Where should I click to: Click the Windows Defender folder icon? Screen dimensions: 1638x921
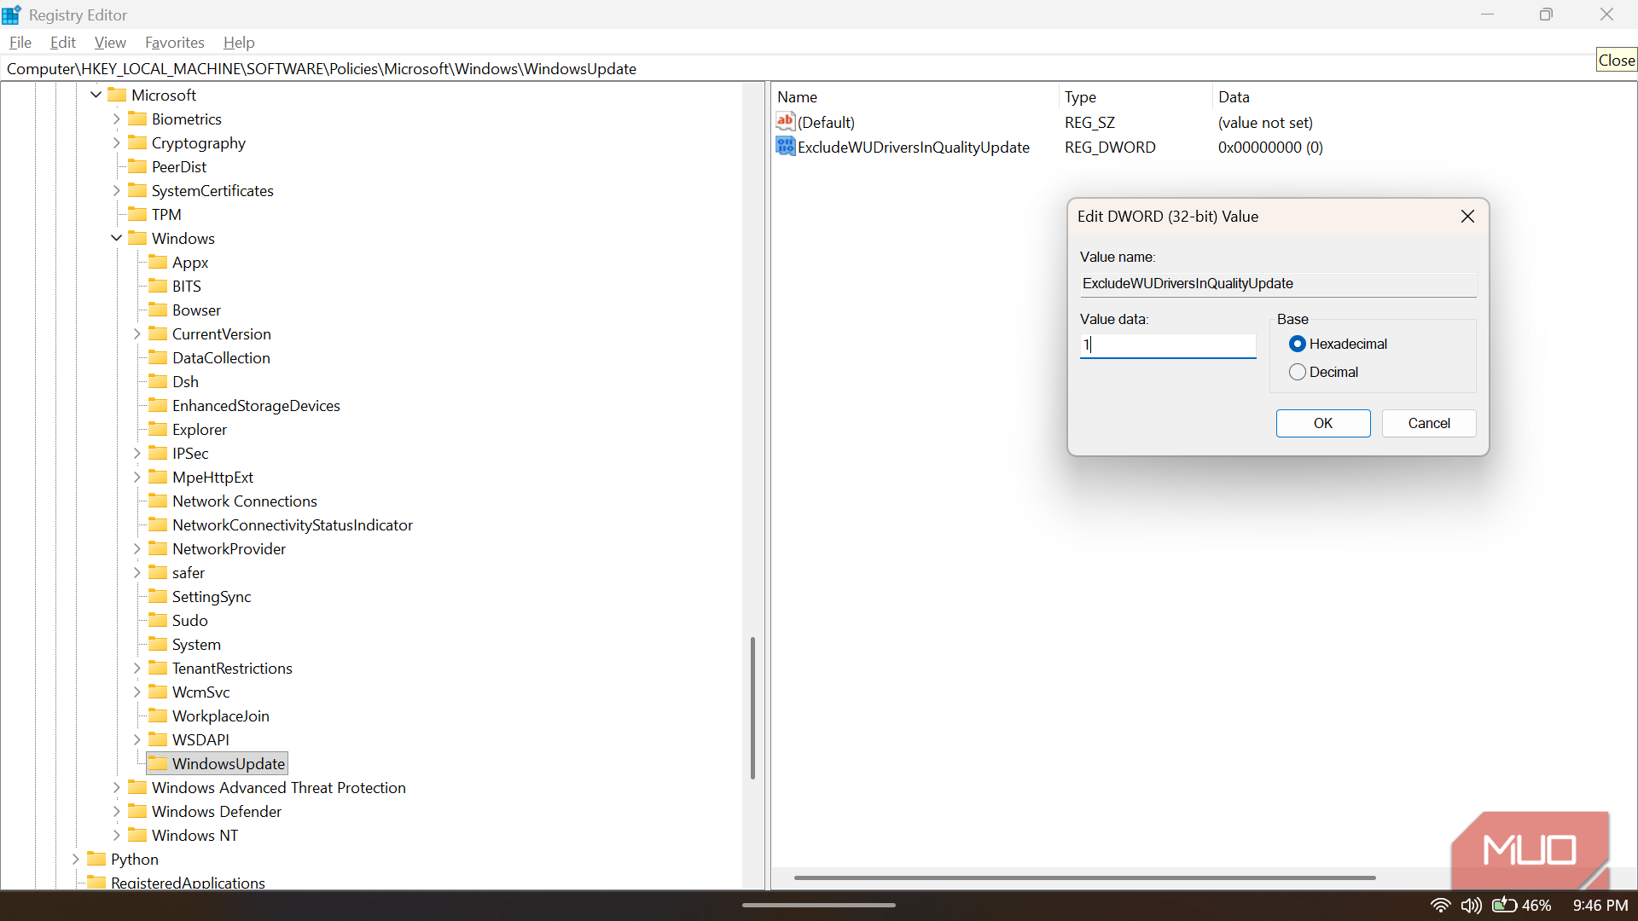pyautogui.click(x=137, y=811)
